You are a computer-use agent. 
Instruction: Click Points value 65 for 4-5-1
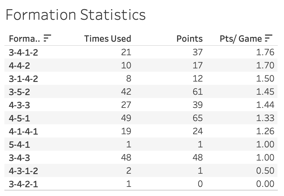pos(197,118)
